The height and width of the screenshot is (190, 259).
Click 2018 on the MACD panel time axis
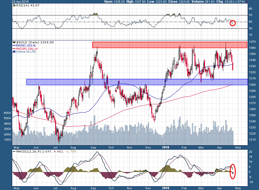click(x=166, y=188)
